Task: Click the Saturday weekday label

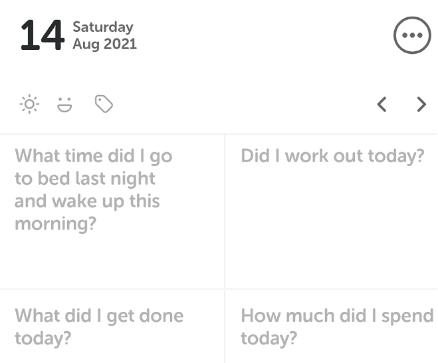Action: pyautogui.click(x=102, y=27)
